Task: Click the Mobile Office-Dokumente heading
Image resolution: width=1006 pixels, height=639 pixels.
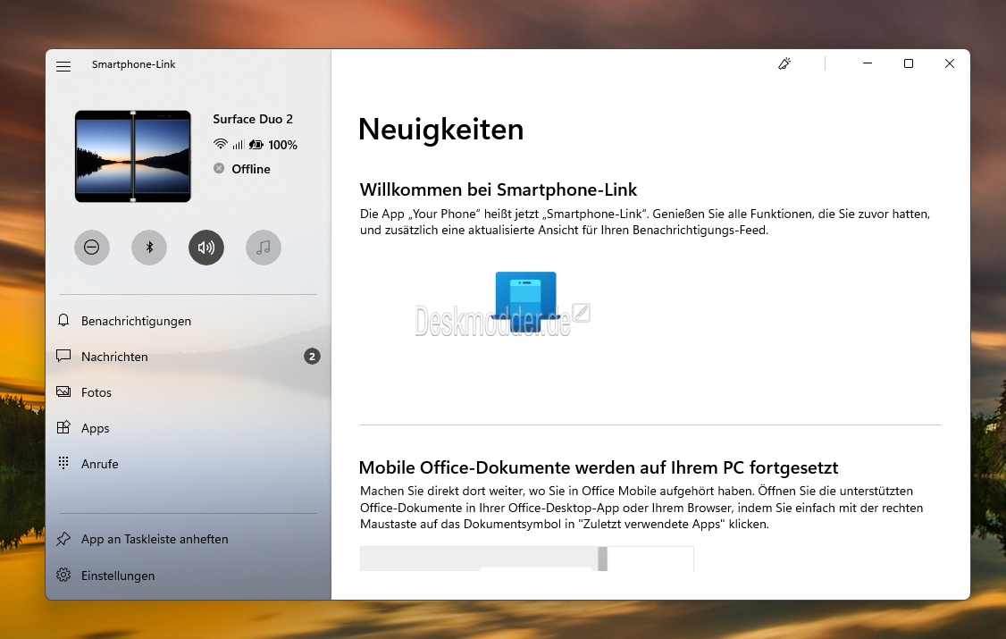Action: [x=599, y=467]
